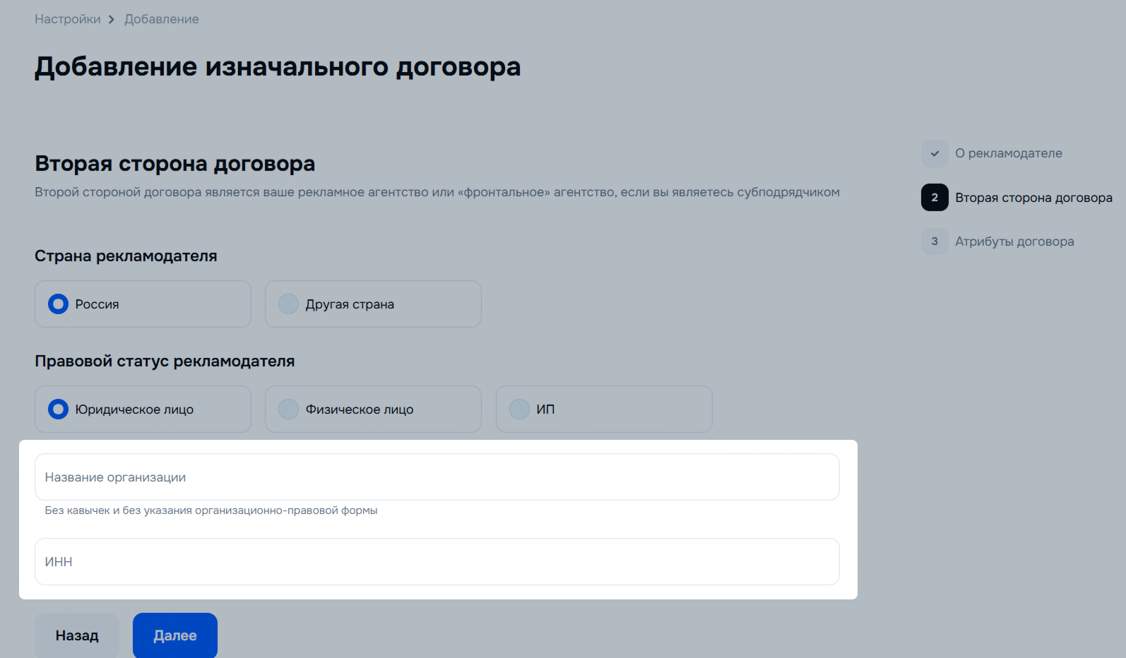The height and width of the screenshot is (658, 1126).
Task: Go to the О рекламодателе step
Action: (x=1008, y=153)
